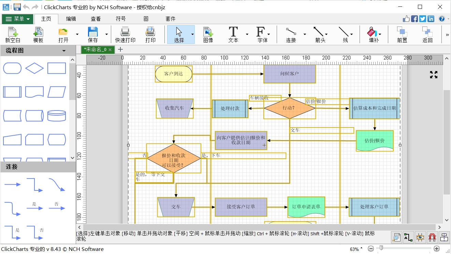Switch to the 符号 tab
Image resolution: width=451 pixels, height=254 pixels.
(x=121, y=19)
